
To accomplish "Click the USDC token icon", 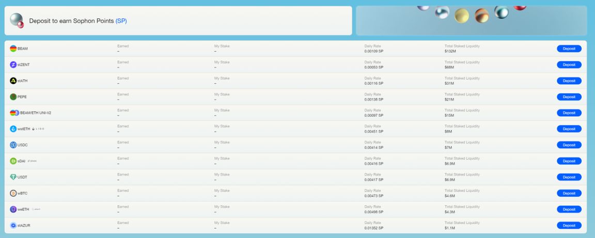I will coord(13,145).
